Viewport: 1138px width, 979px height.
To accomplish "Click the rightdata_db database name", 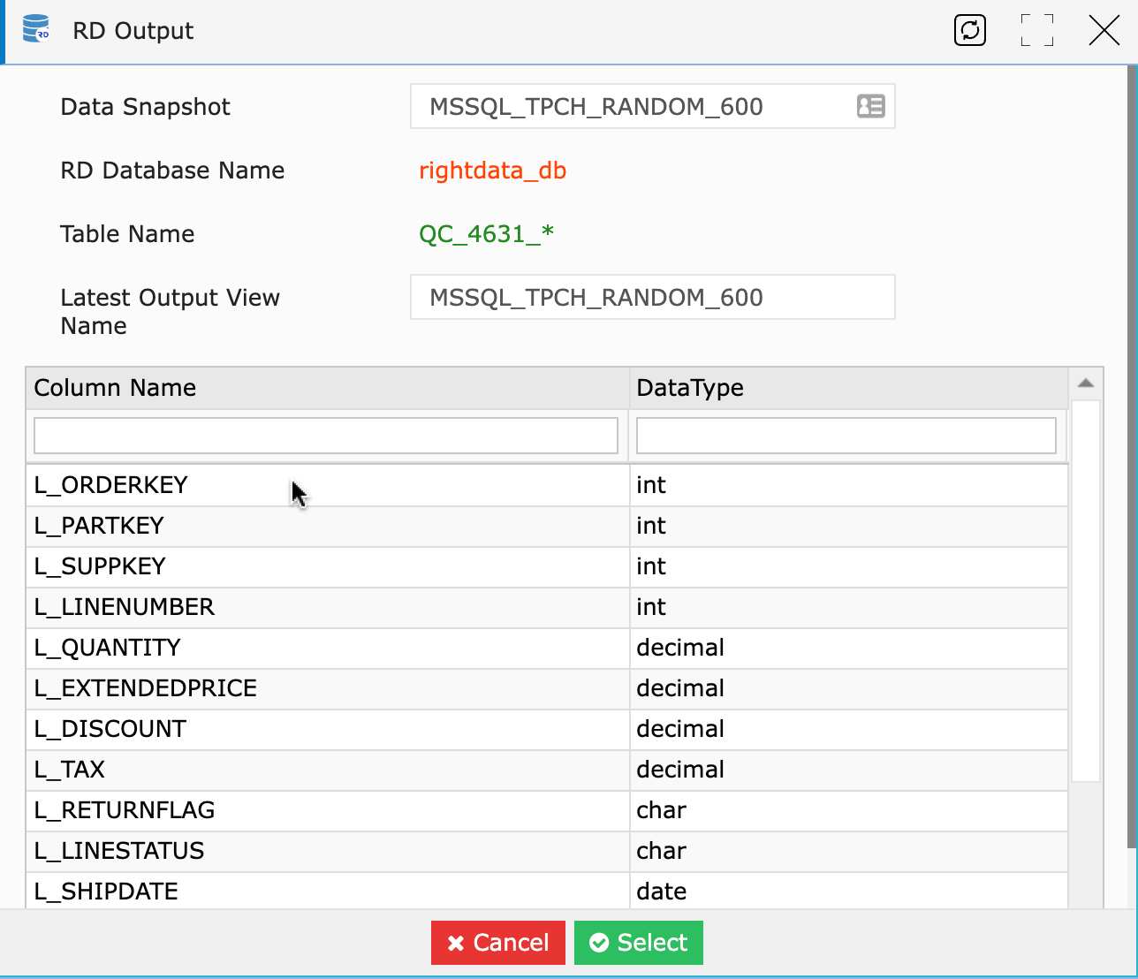I will [493, 171].
